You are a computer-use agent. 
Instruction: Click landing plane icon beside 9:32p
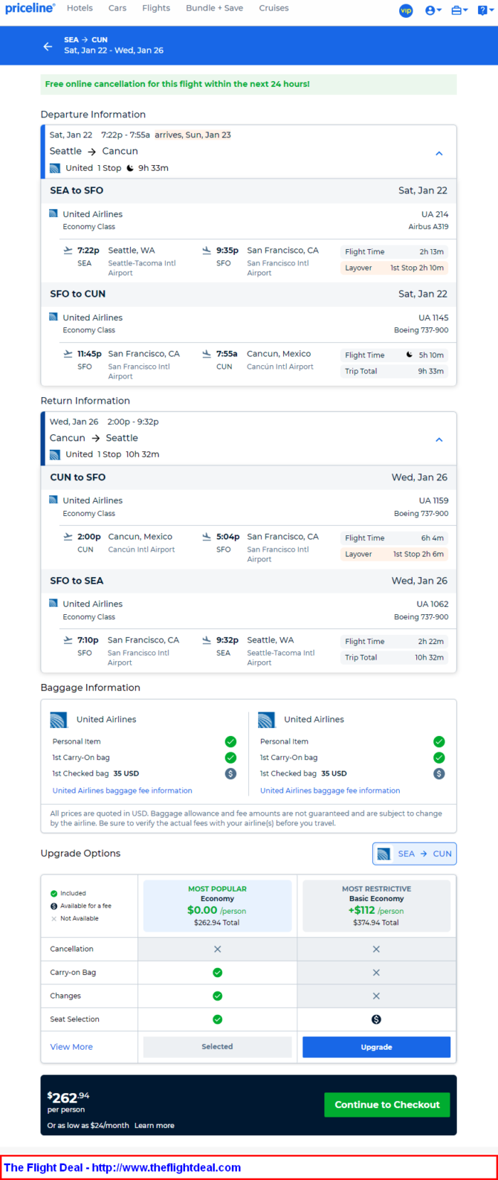[207, 640]
